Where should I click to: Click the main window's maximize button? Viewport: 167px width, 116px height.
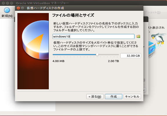pyautogui.click(x=12, y=3)
